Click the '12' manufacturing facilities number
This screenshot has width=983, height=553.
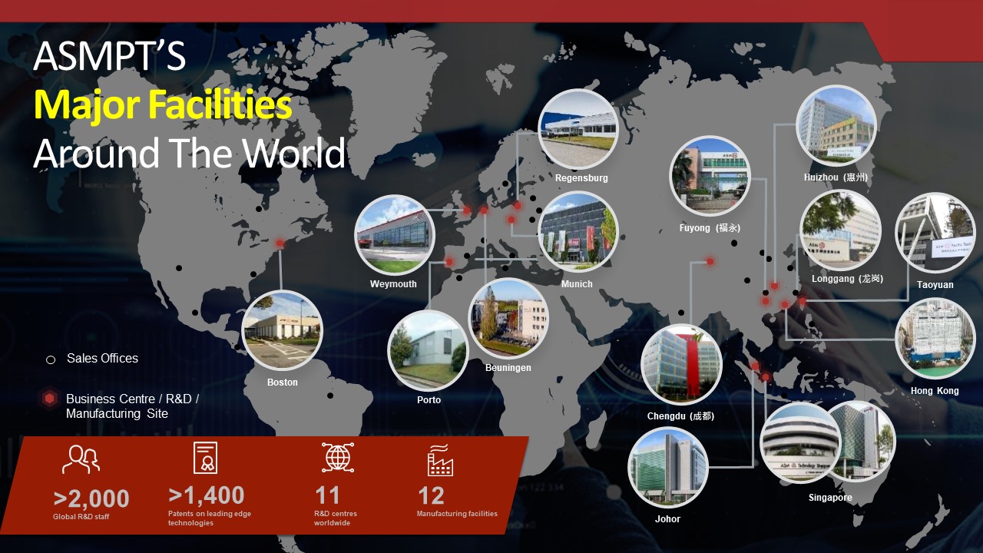click(x=431, y=495)
